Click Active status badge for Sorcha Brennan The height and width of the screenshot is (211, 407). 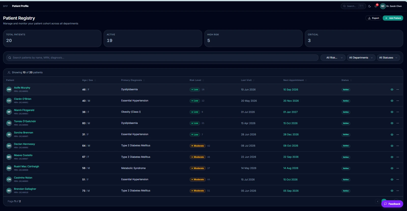coord(346,135)
